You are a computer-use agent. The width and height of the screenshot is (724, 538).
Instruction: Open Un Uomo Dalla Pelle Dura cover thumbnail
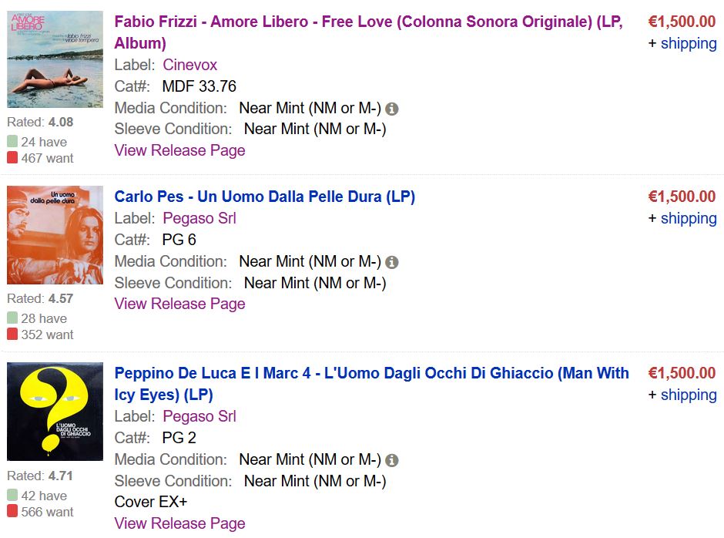pos(55,235)
